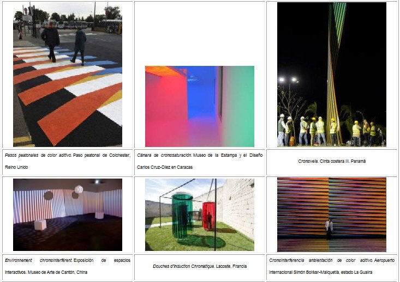Open the Douches d'Induction Chromatique photo
This screenshot has height=282, width=400.
pos(200,214)
